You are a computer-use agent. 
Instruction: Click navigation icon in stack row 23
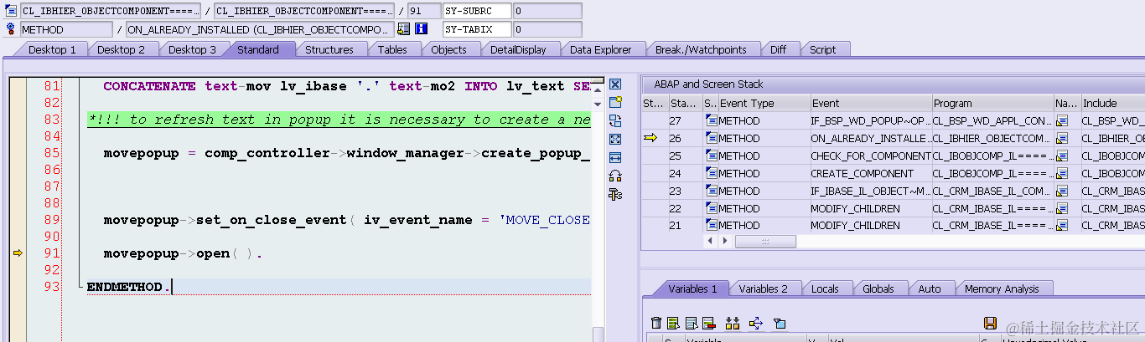point(1062,191)
